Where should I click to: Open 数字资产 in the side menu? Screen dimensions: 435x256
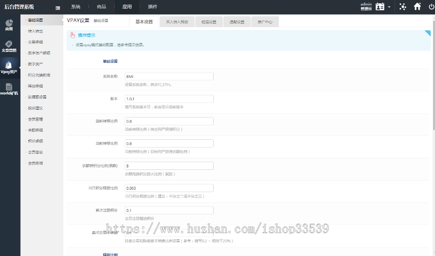[x=35, y=64]
